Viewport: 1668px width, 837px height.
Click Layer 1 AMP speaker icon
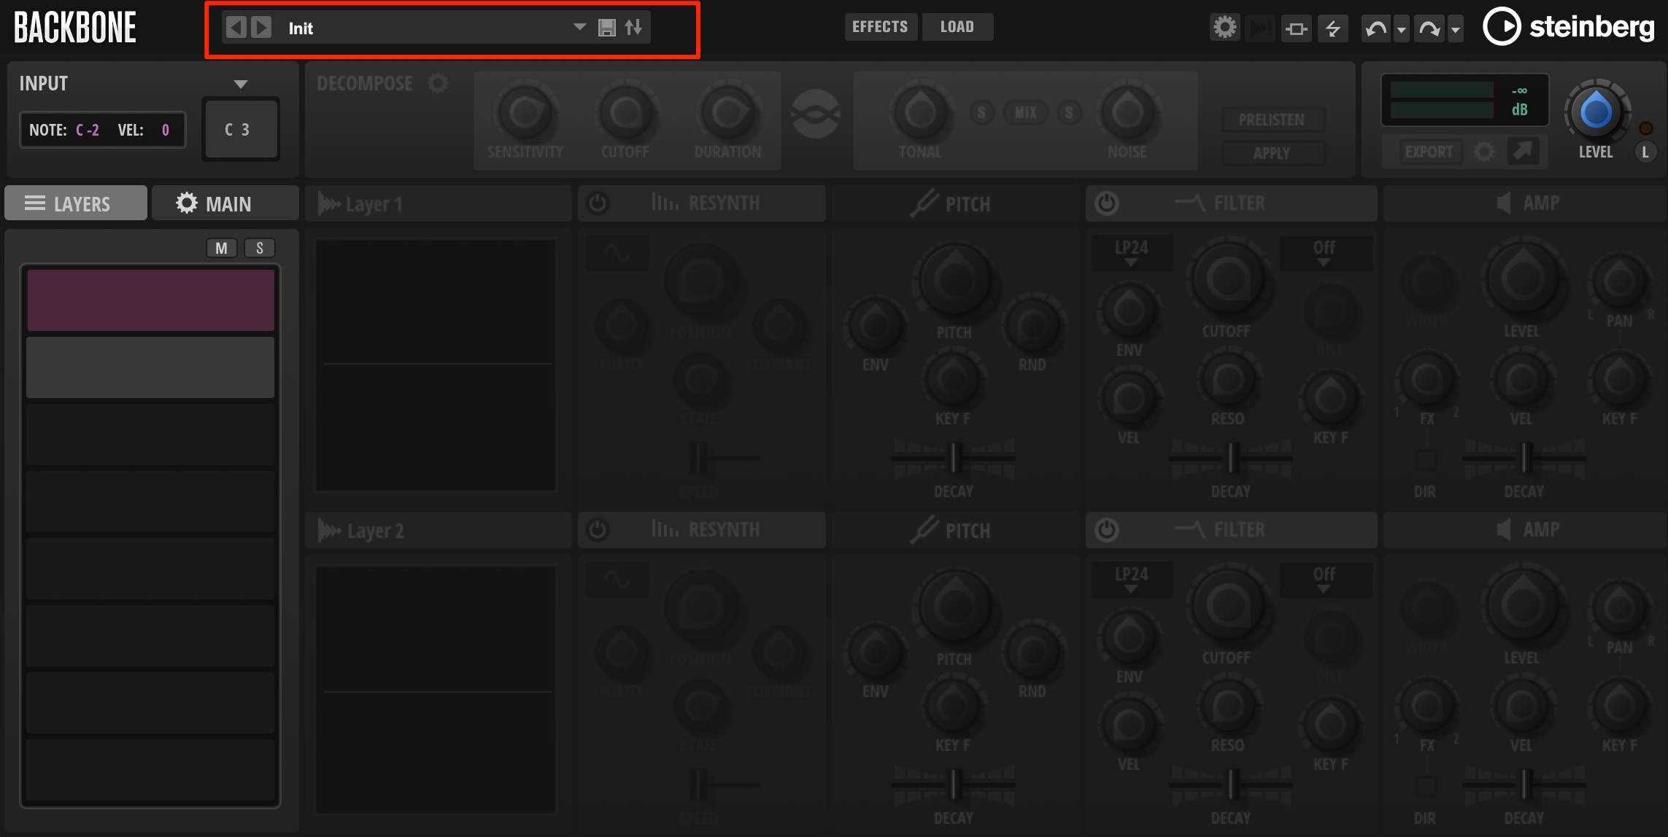coord(1504,203)
